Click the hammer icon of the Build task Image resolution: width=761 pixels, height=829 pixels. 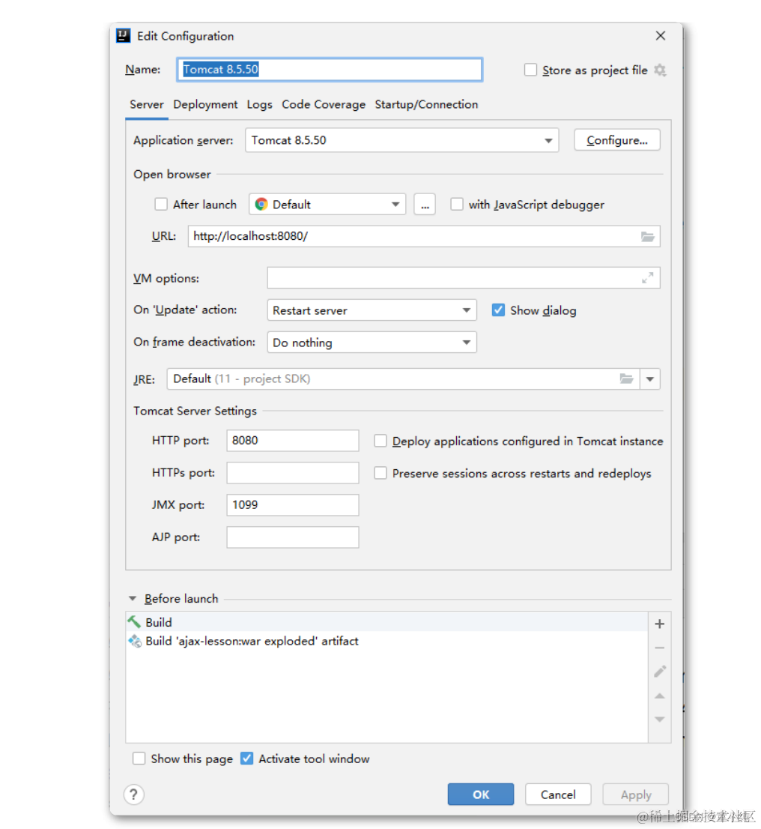pos(134,622)
